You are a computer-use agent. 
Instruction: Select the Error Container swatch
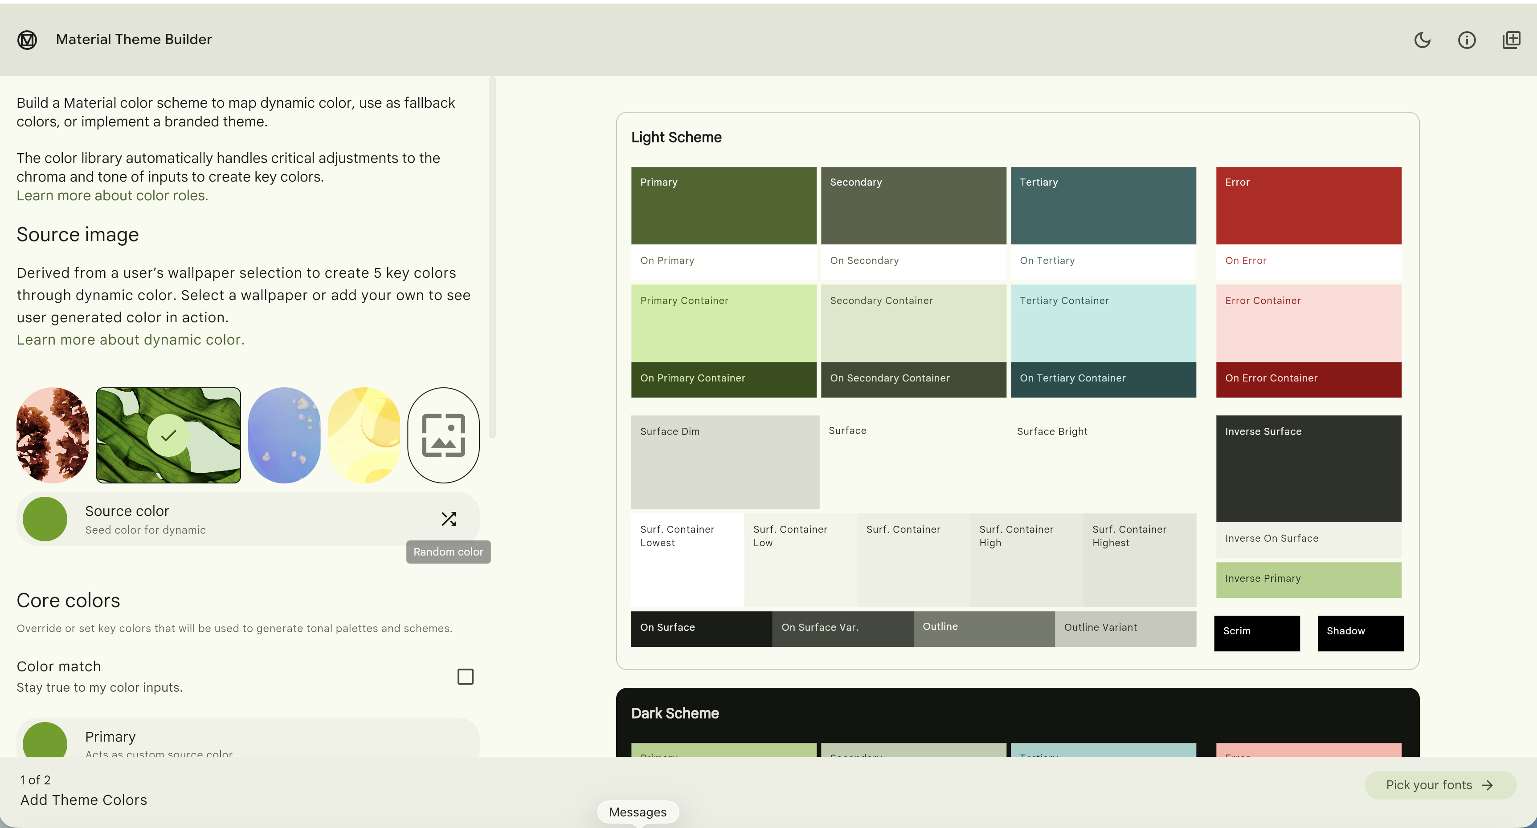tap(1308, 323)
